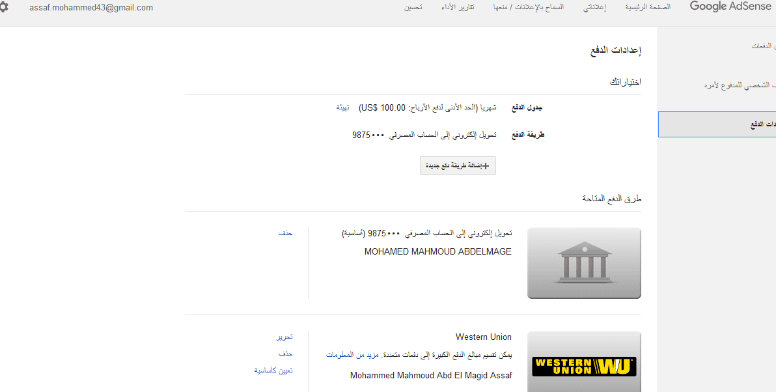Open the sidebar item ending in الدفعات
The image size is (776, 392).
[764, 46]
